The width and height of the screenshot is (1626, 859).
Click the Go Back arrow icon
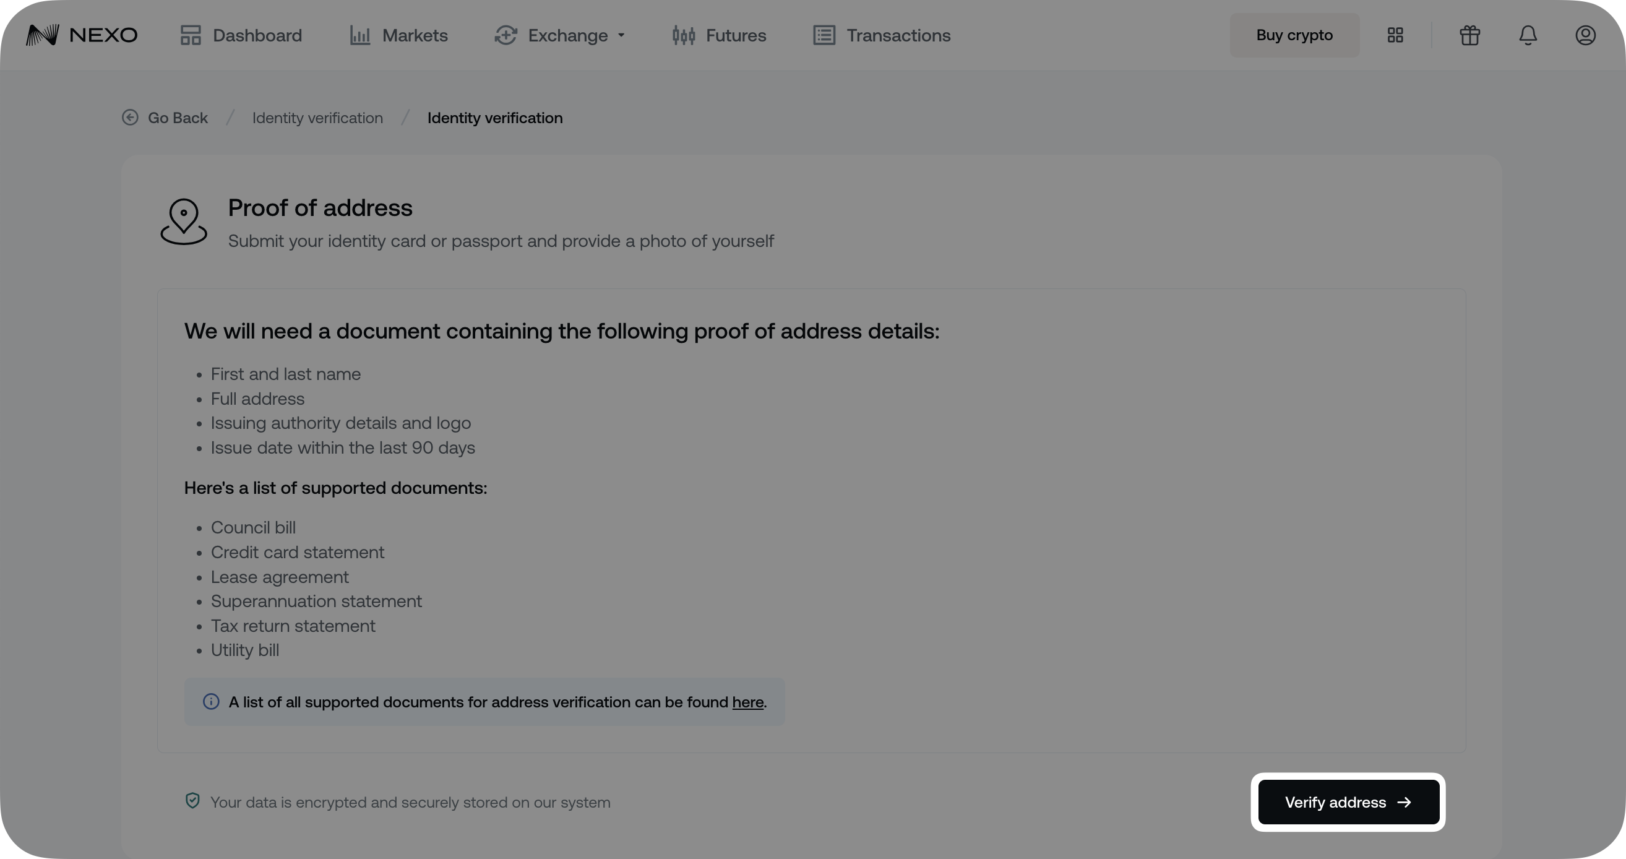[130, 118]
